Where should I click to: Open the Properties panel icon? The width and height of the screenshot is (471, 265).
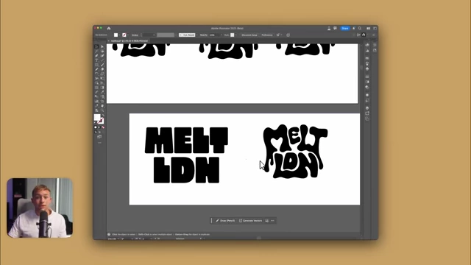coord(375,45)
